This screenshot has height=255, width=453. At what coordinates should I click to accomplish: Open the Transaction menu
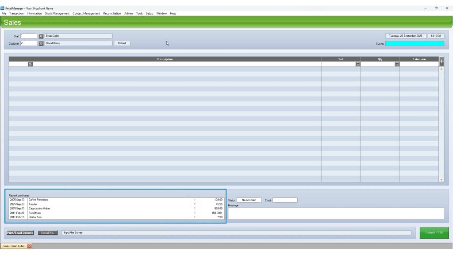pyautogui.click(x=16, y=13)
